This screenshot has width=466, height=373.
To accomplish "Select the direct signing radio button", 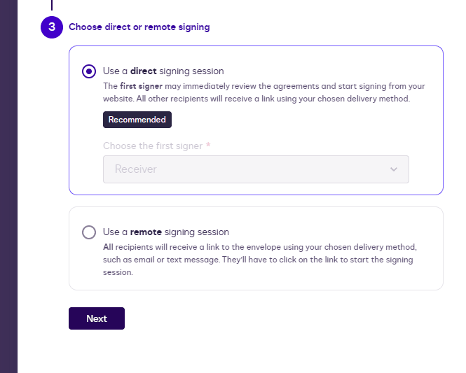I will pos(89,71).
